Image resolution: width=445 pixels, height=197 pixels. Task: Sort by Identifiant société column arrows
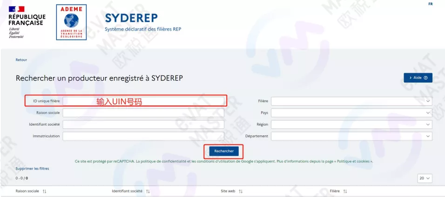[x=148, y=191]
